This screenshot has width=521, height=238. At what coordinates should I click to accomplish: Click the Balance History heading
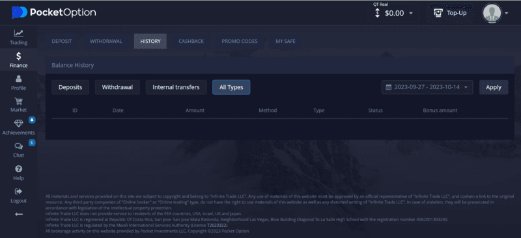(72, 65)
